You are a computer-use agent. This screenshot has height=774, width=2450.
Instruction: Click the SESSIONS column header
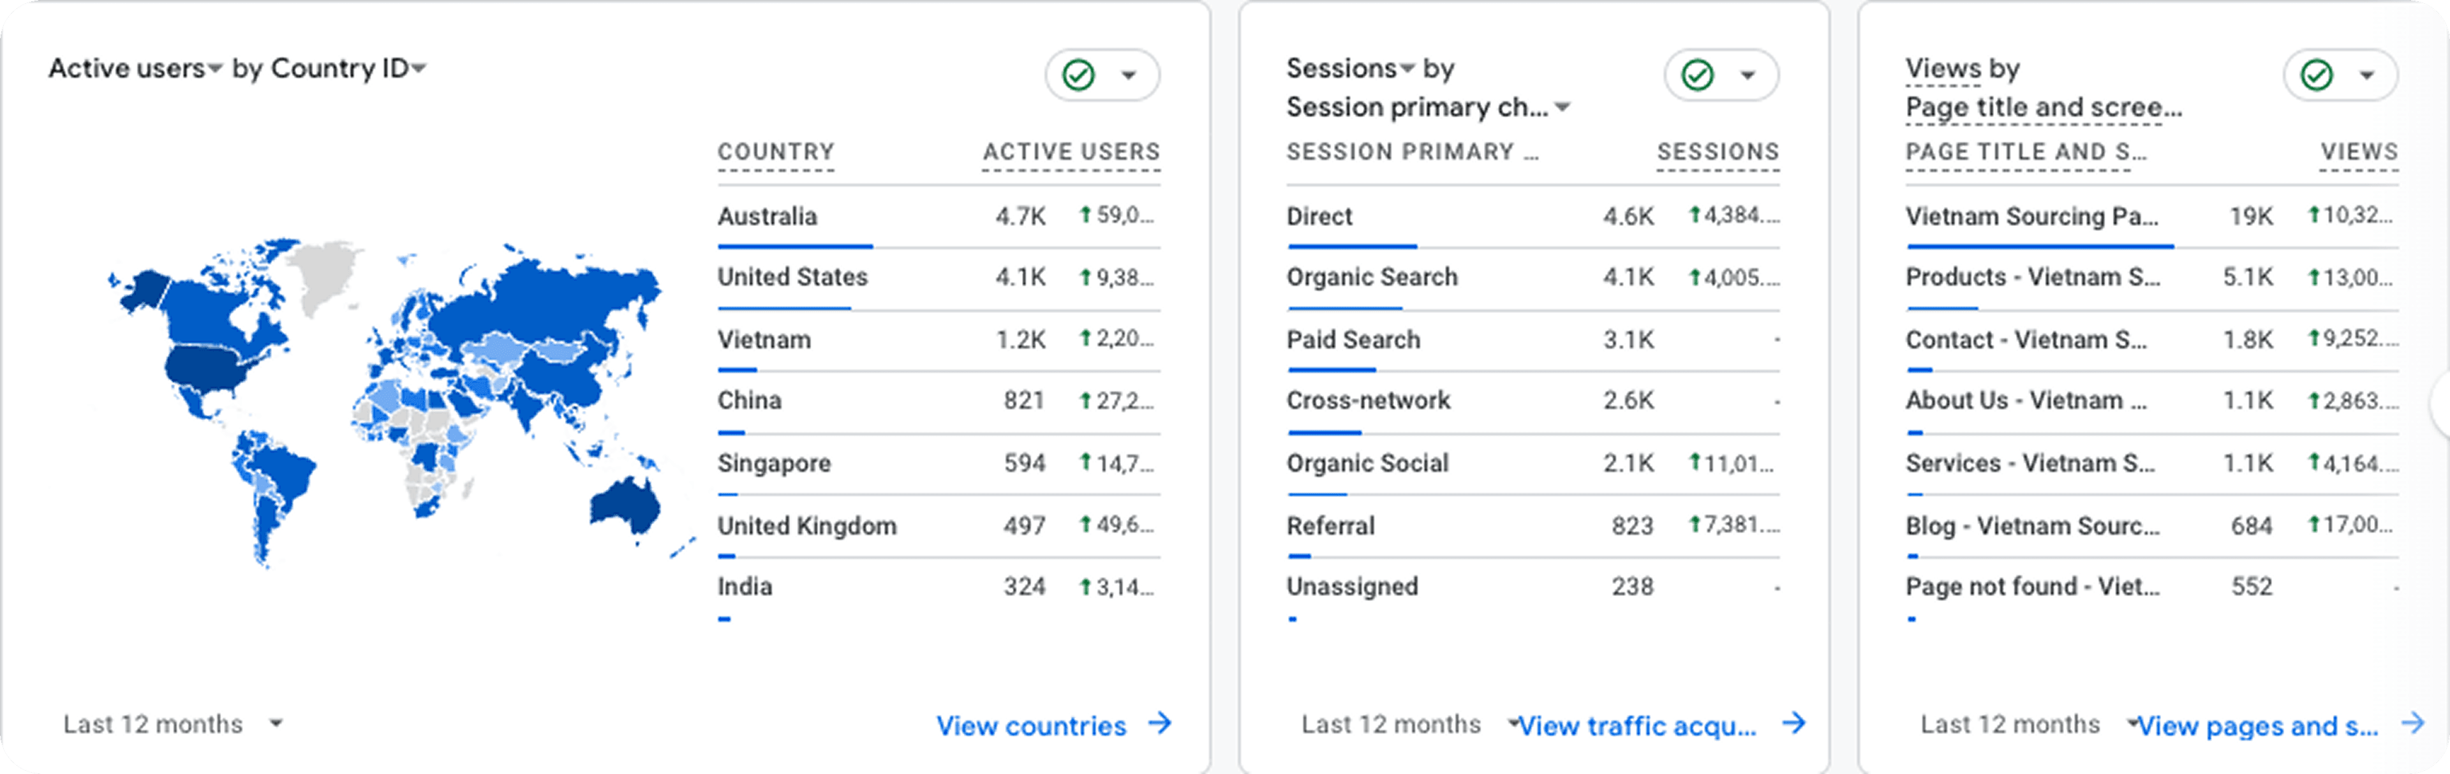click(1718, 152)
